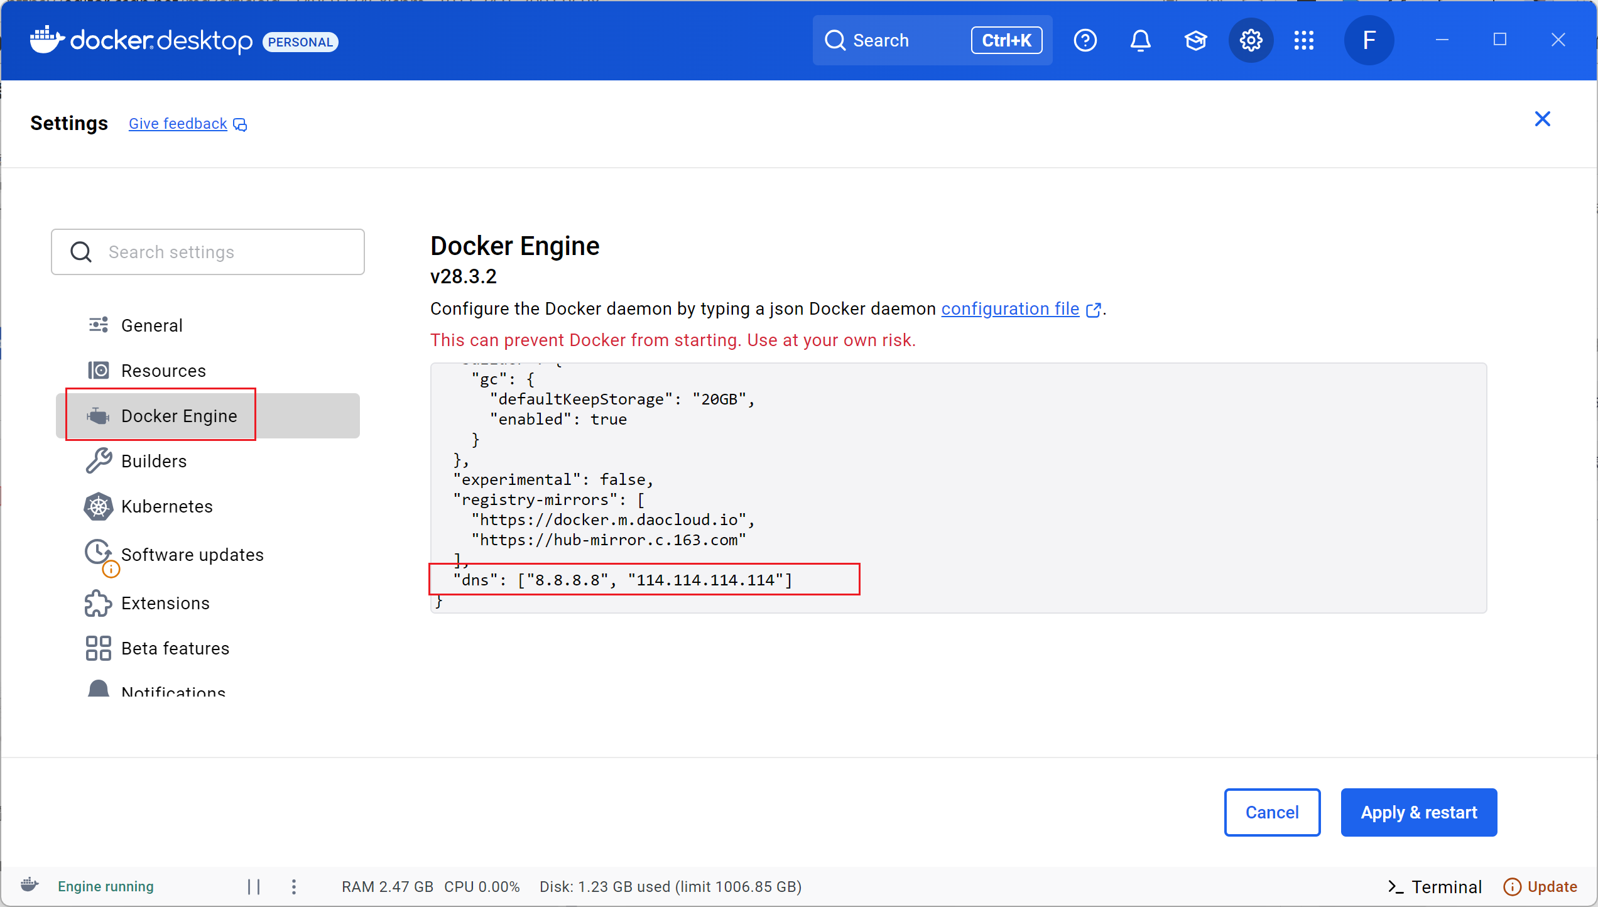Open the Builders settings section

pyautogui.click(x=207, y=461)
